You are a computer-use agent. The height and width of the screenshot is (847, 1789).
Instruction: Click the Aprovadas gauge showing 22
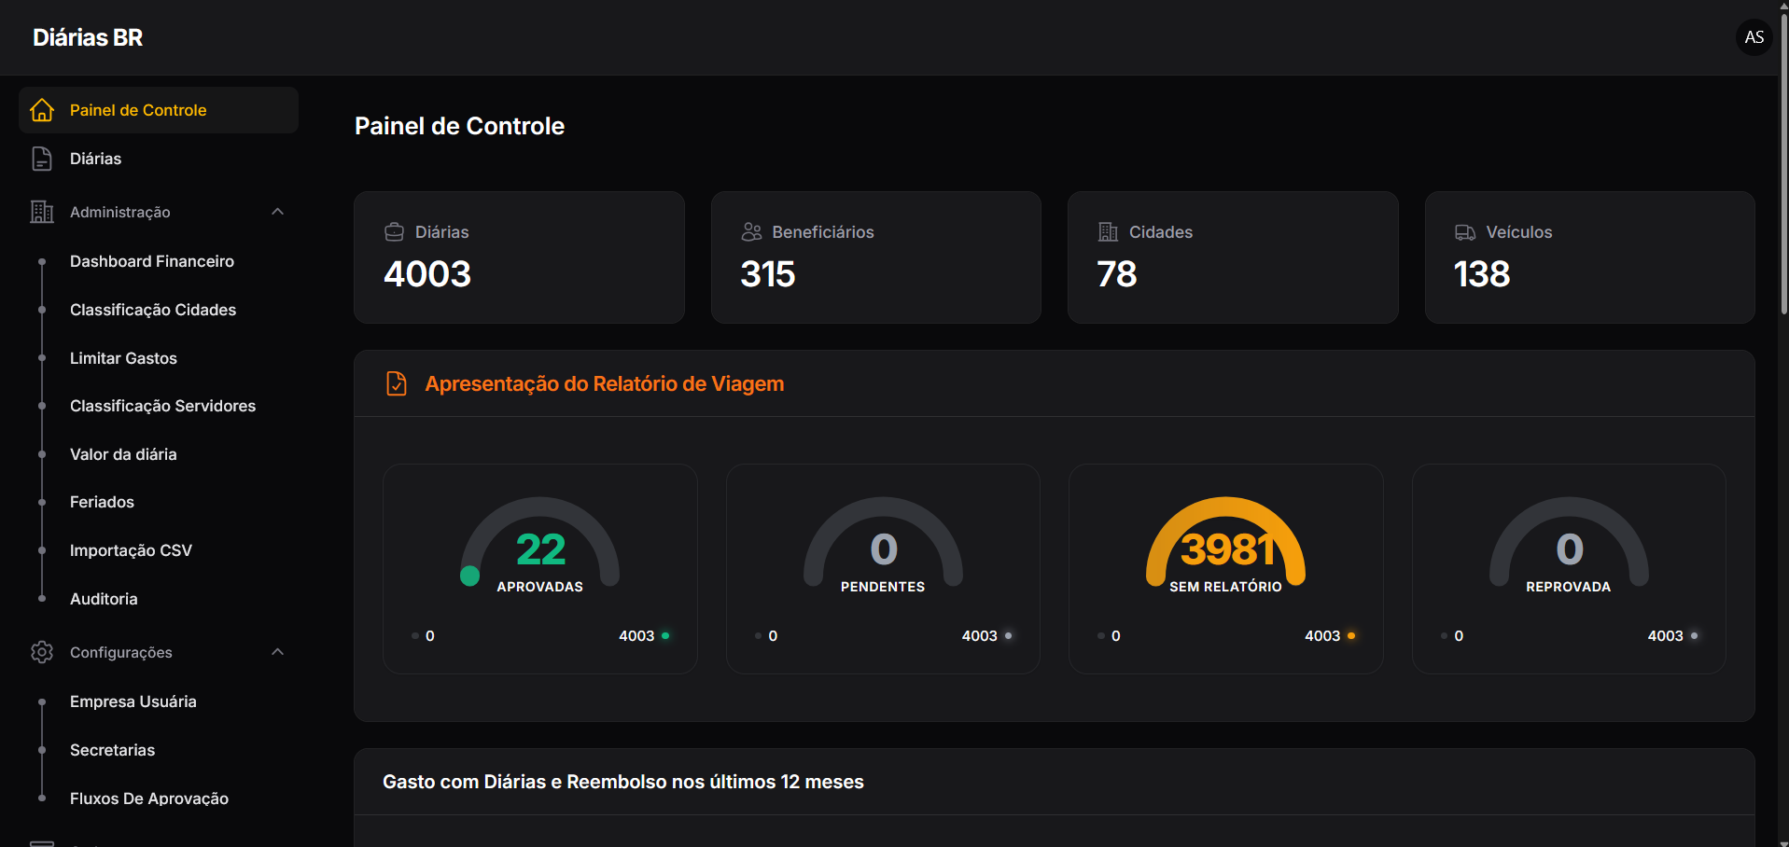(x=540, y=542)
